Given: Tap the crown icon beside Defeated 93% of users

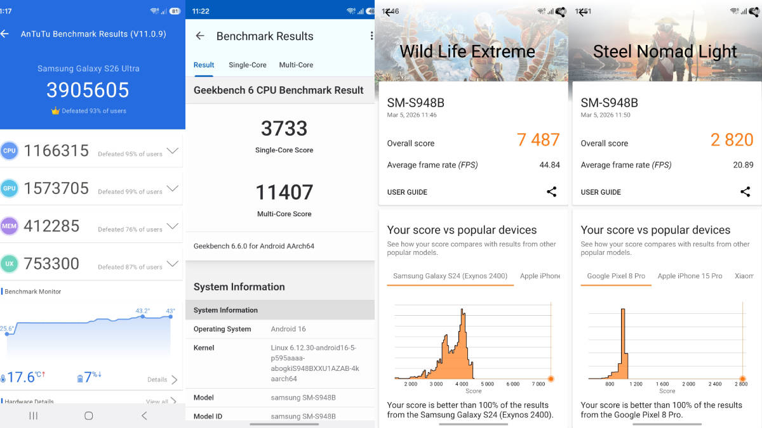Looking at the screenshot, I should tap(55, 111).
